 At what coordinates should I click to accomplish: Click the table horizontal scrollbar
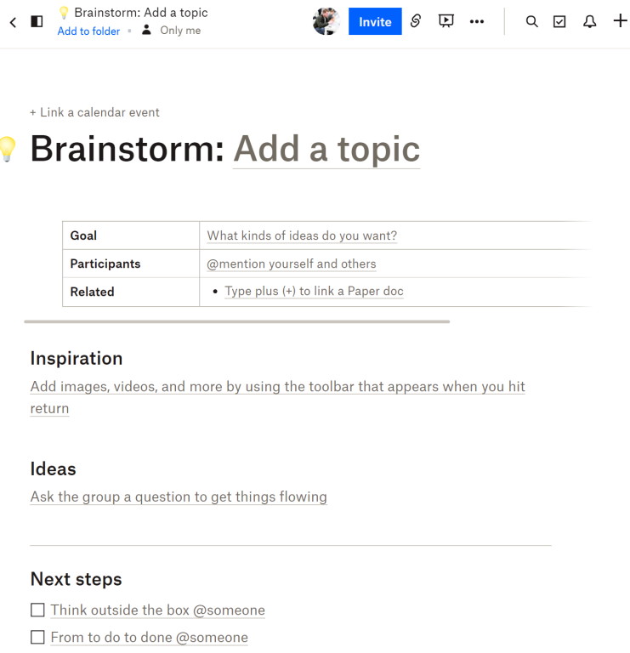(x=237, y=321)
